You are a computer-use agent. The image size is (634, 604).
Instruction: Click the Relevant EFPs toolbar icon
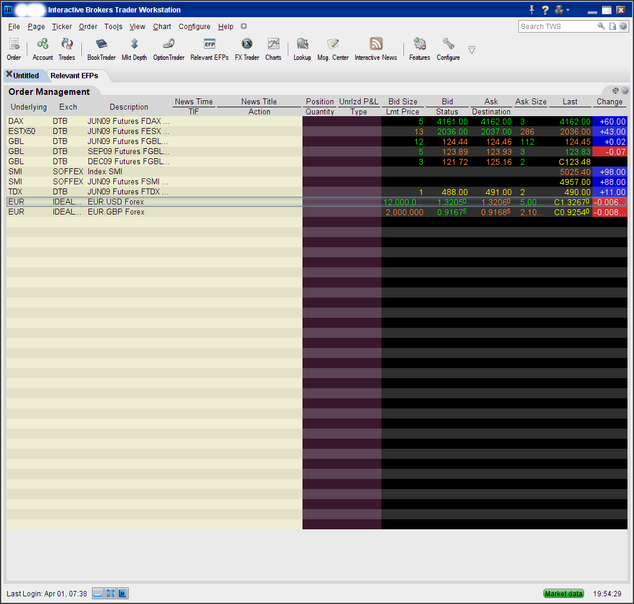tap(209, 49)
